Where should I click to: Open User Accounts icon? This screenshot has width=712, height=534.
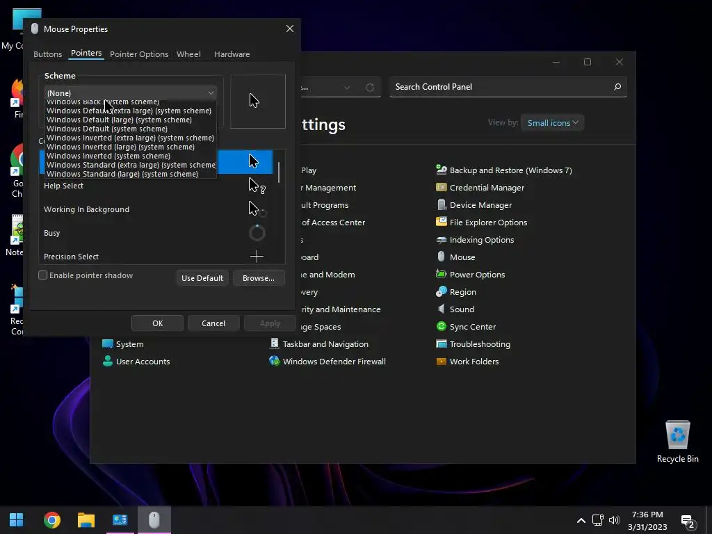(x=108, y=362)
